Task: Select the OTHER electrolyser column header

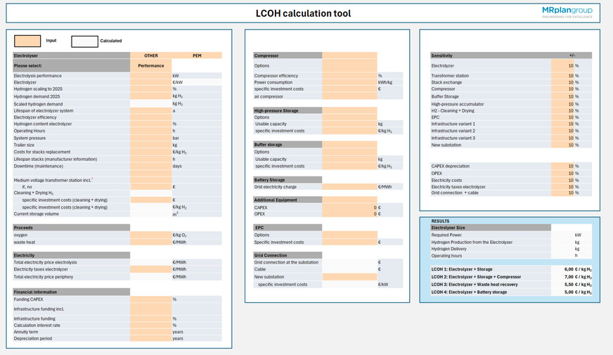Action: 150,55
